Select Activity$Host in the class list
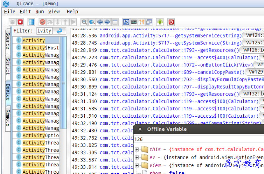 pyautogui.click(x=40, y=48)
